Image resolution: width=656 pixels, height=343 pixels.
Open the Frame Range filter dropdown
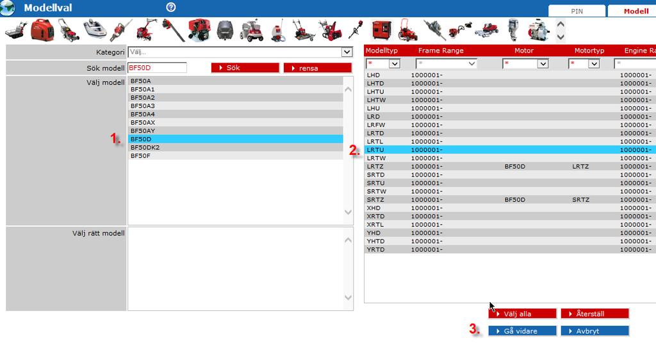(471, 63)
